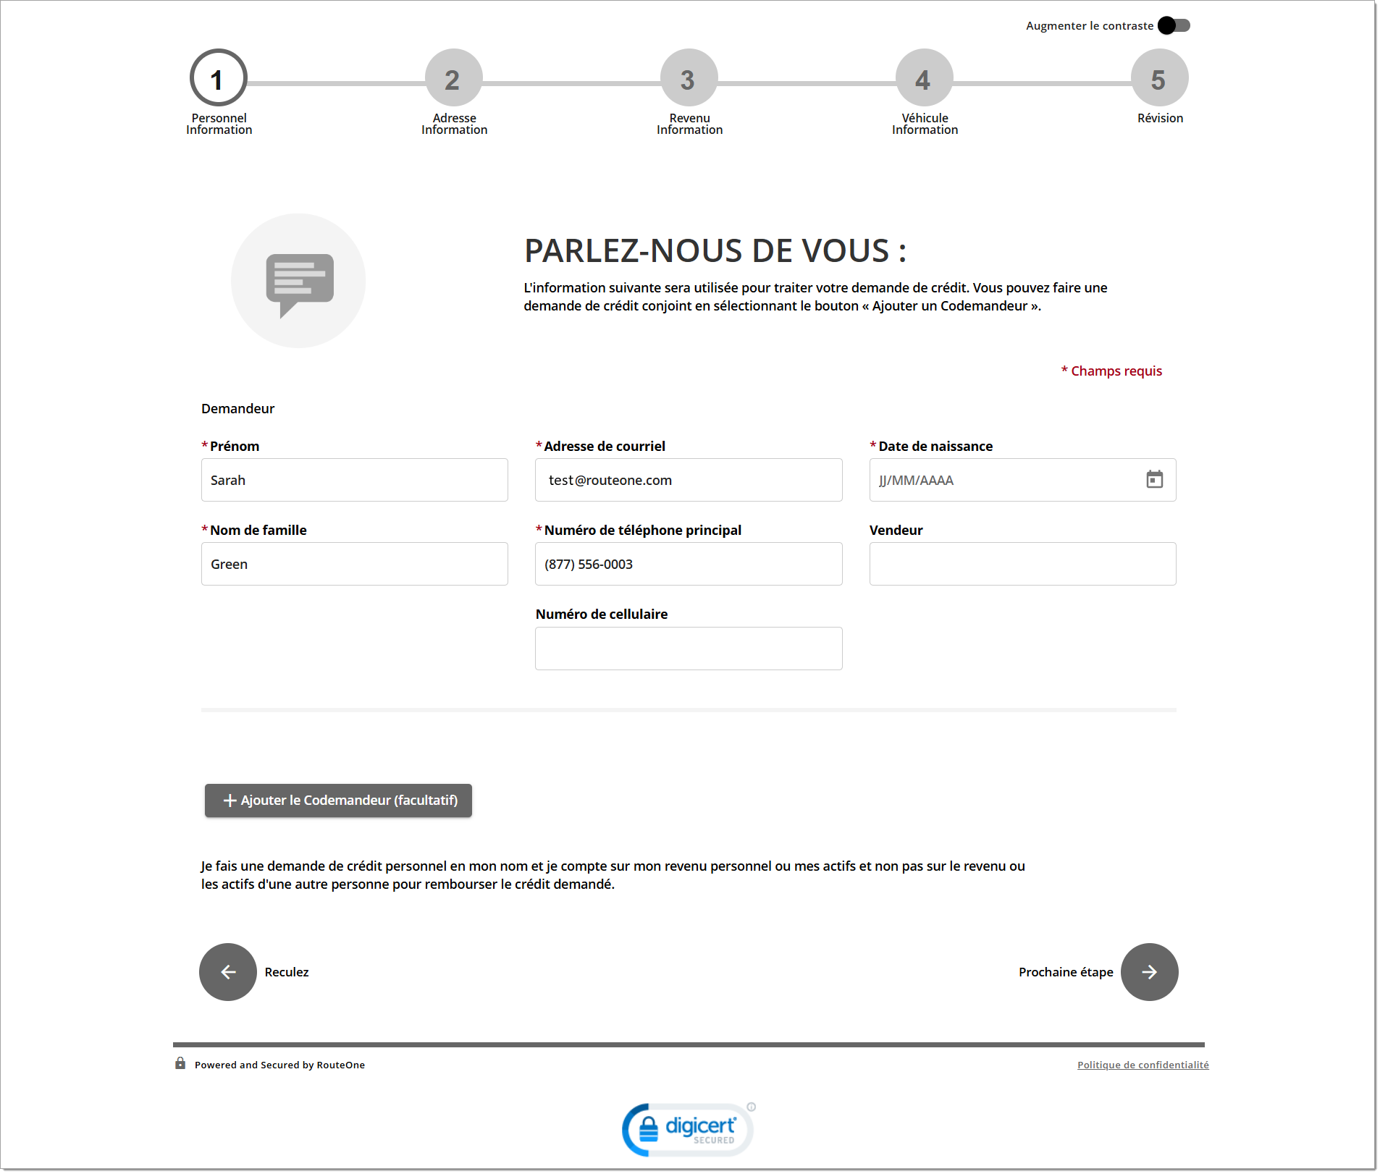Go to step 1 Personnel Information
The width and height of the screenshot is (1380, 1174).
tap(219, 78)
